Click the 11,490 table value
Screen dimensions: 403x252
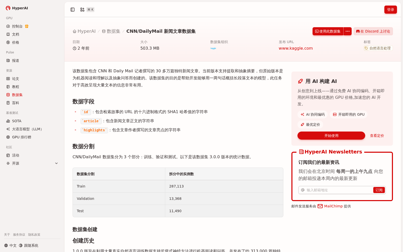click(175, 211)
